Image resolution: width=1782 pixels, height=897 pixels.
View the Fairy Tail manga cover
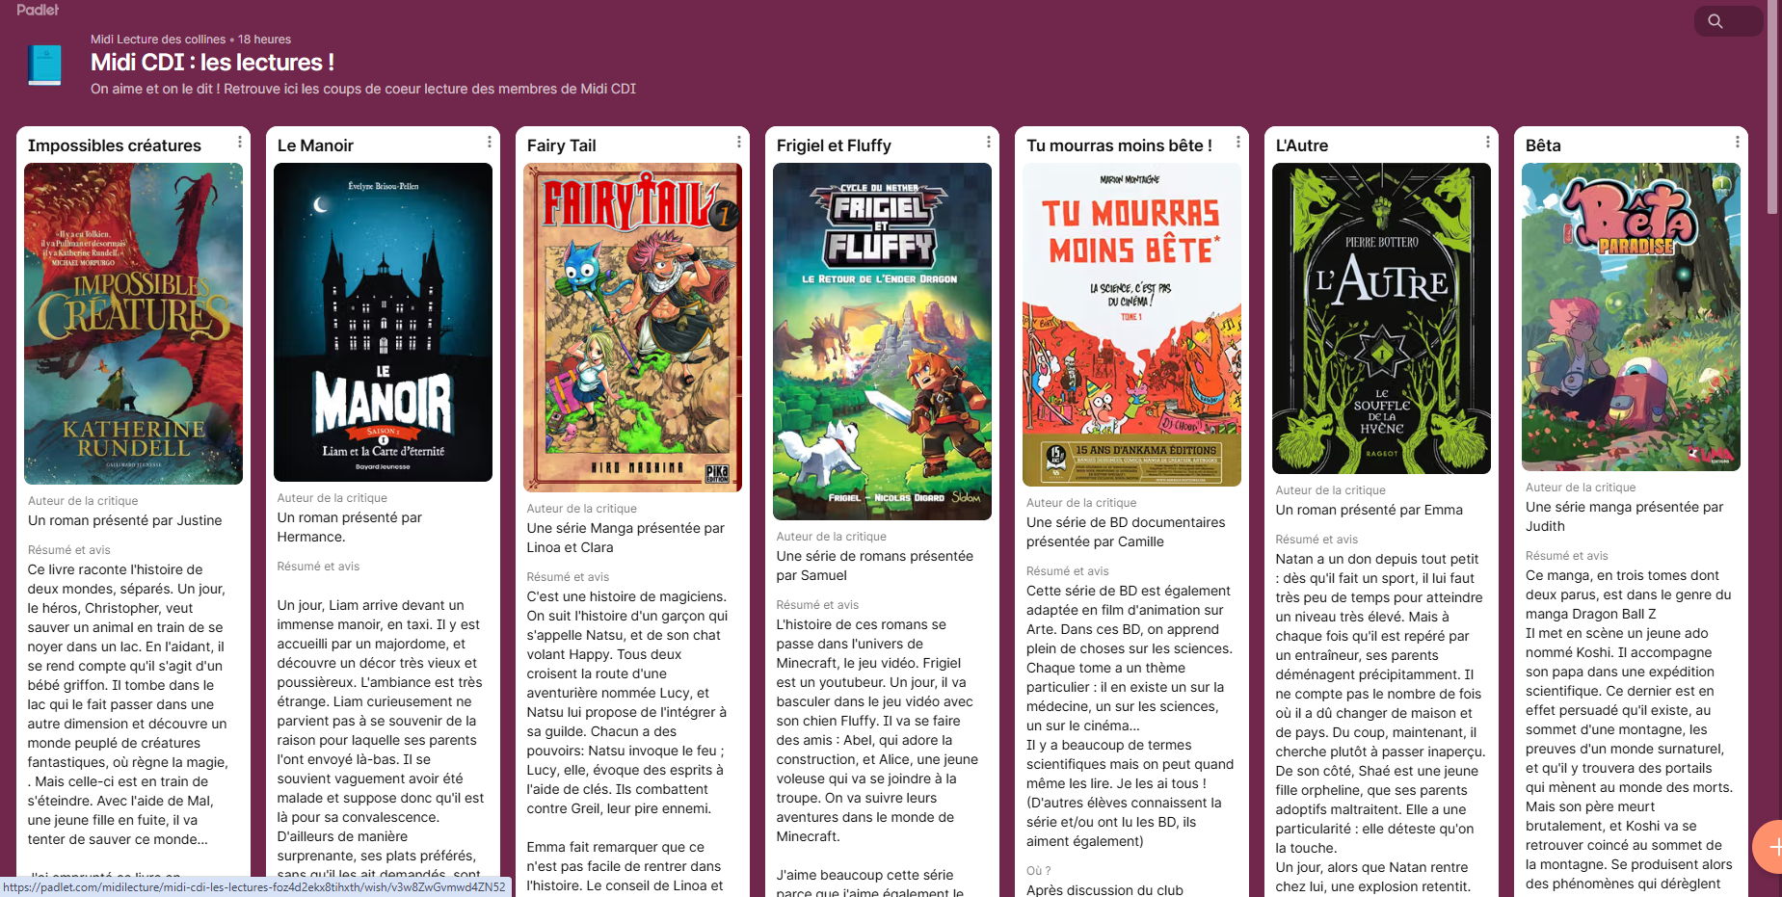[632, 328]
